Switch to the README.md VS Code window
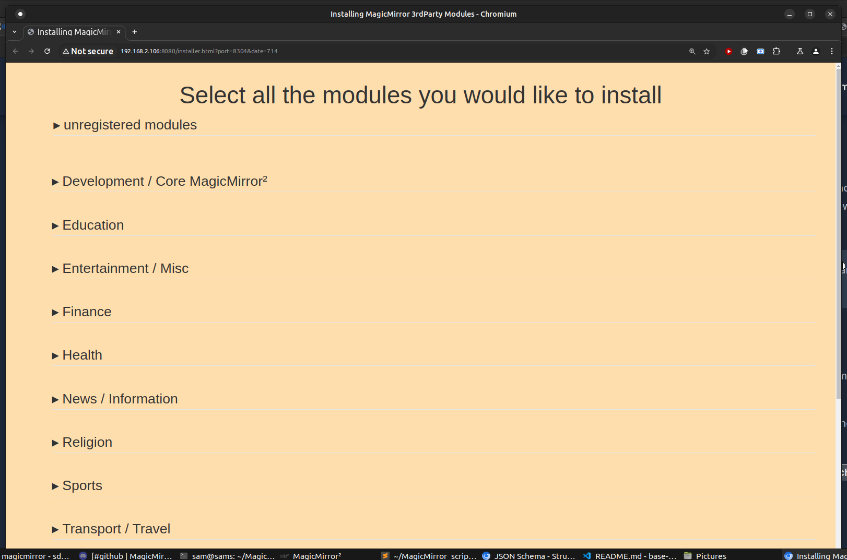Screen dimensions: 847x560 tap(630, 556)
